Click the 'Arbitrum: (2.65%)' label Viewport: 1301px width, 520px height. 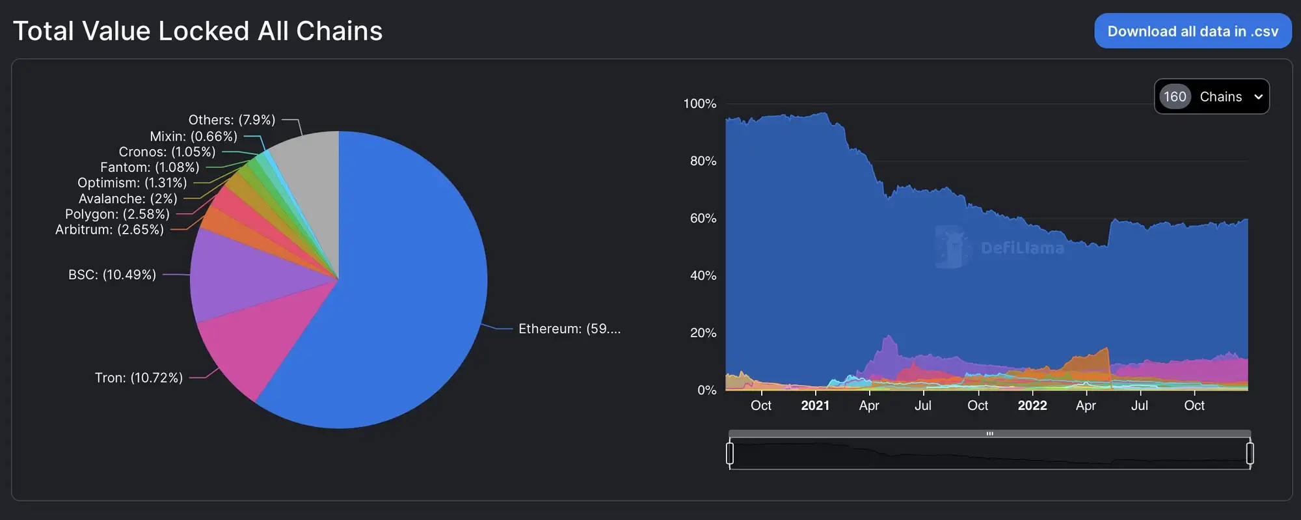point(109,230)
